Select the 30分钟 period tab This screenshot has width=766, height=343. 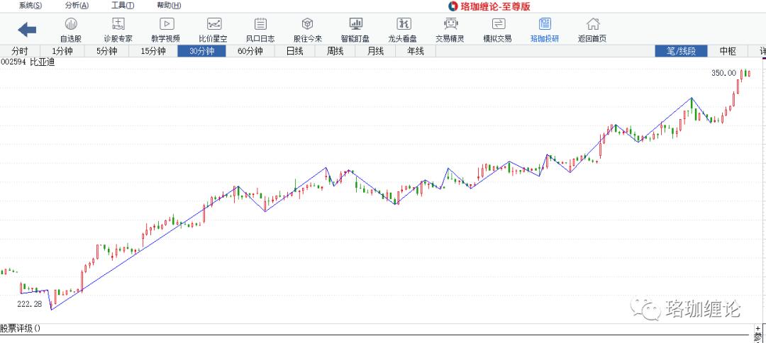pyautogui.click(x=201, y=51)
